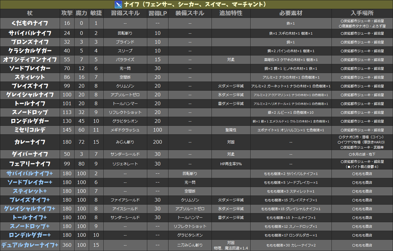Click the メギドクラッシュ skill cell
The image size is (393, 251).
[x=125, y=130]
